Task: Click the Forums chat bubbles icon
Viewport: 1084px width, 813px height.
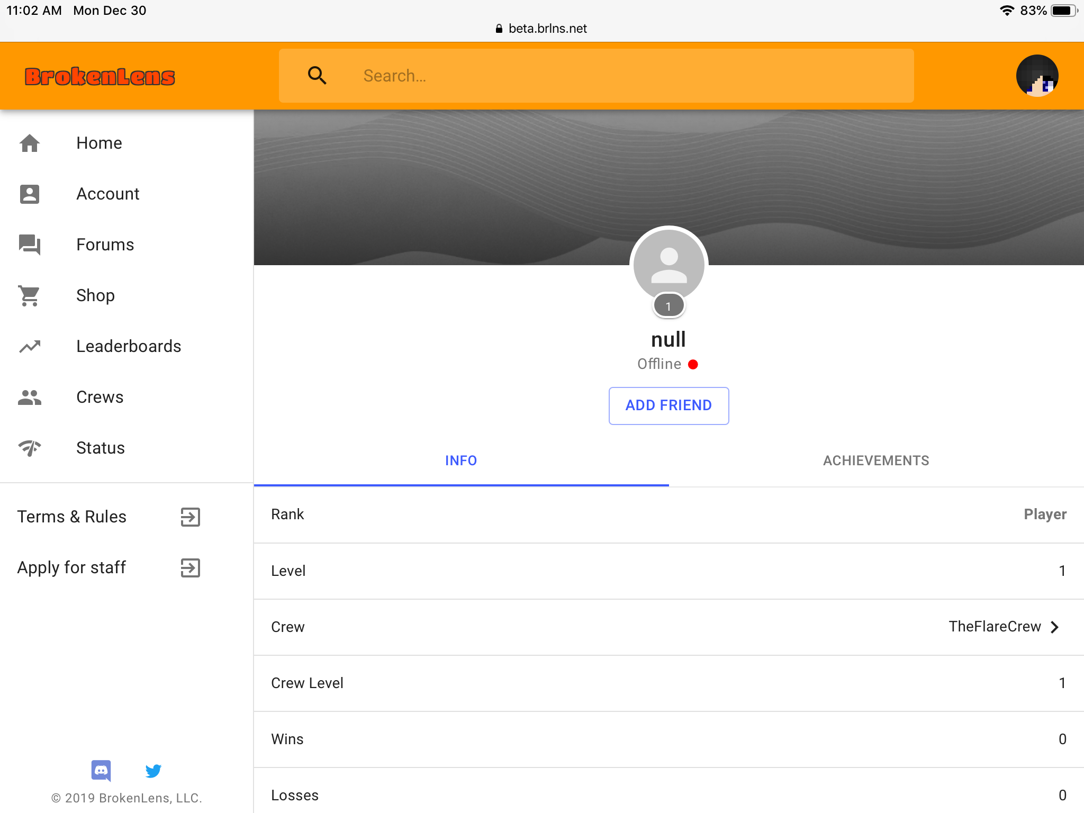Action: point(30,245)
